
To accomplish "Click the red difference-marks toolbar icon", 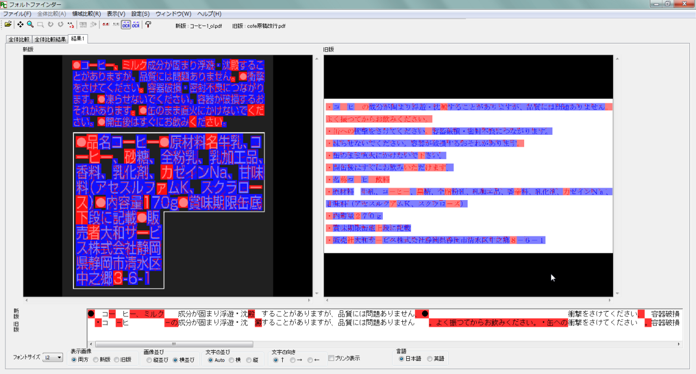I will point(105,24).
